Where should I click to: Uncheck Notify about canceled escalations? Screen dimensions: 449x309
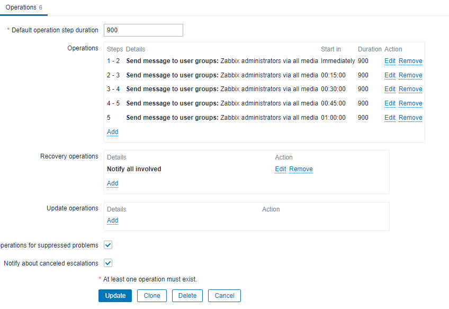click(x=108, y=263)
